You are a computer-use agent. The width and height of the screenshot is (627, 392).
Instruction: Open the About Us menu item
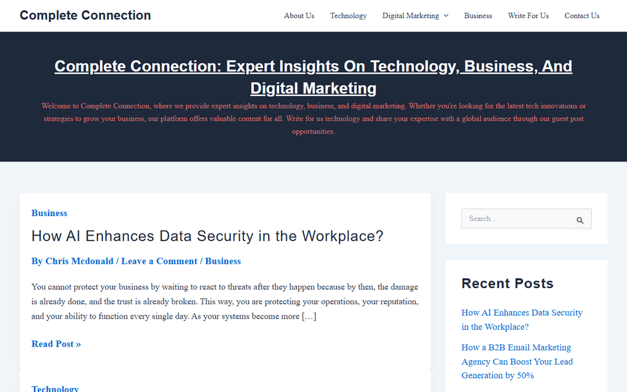click(x=299, y=16)
